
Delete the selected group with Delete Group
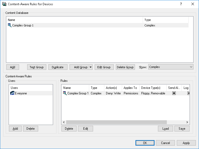tap(125, 67)
